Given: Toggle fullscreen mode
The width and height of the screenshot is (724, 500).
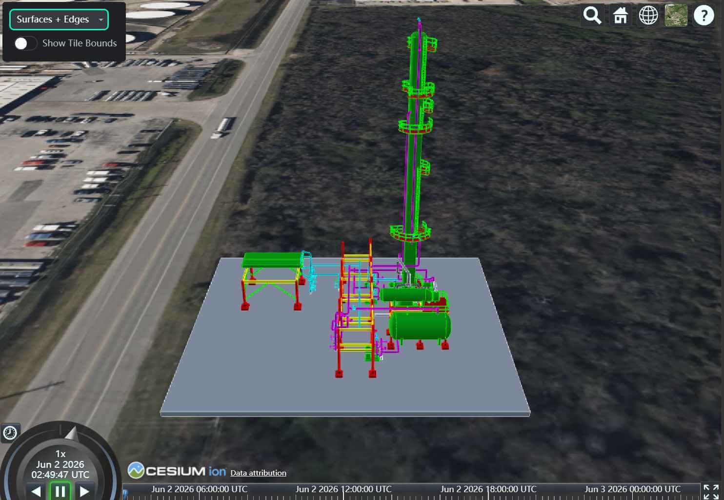Looking at the screenshot, I should (711, 491).
